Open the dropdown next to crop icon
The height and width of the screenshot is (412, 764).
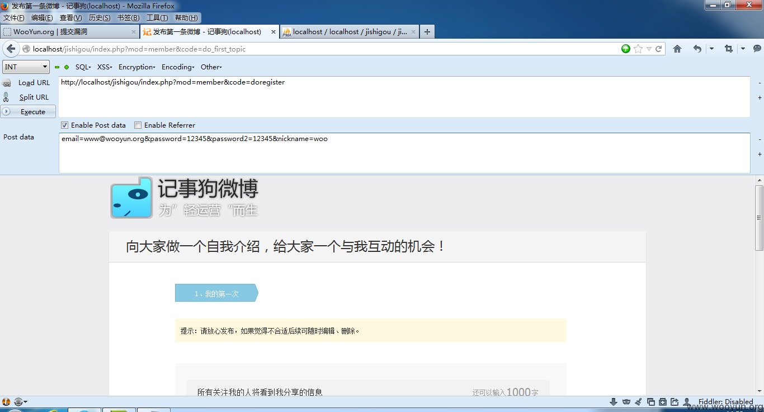click(743, 49)
